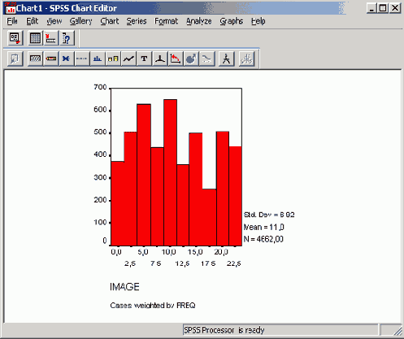Open the Format menu

[x=166, y=21]
